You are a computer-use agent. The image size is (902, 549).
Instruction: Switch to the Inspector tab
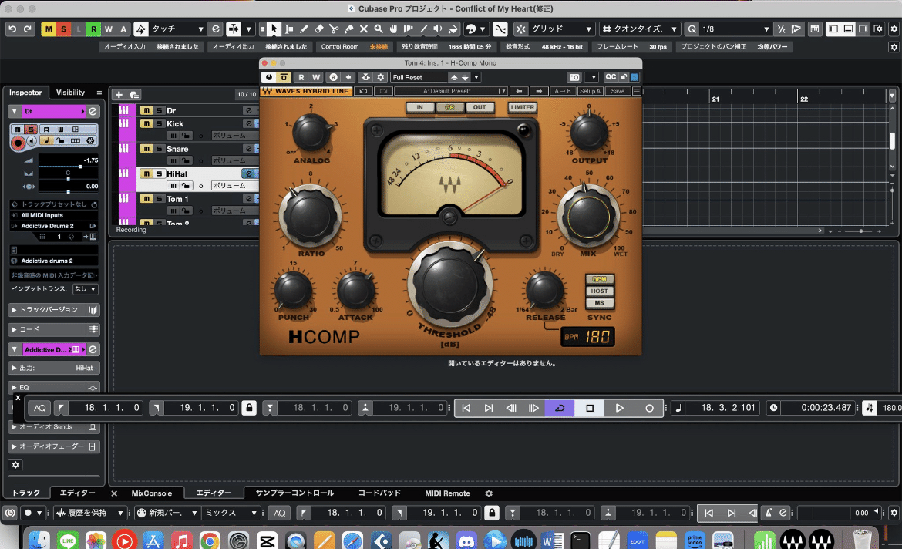point(25,93)
